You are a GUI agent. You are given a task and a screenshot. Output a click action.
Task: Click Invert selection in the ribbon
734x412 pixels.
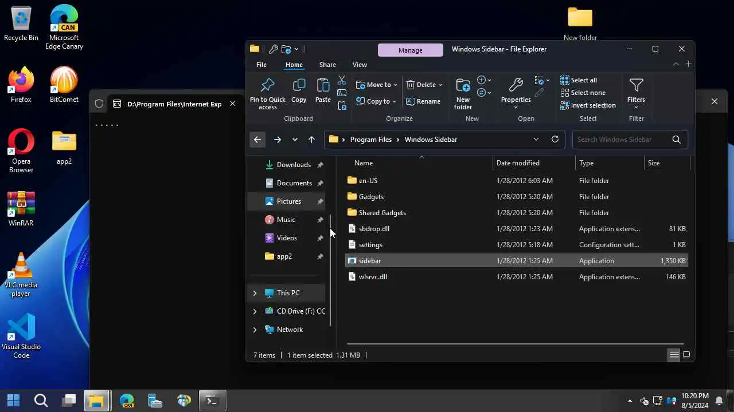tap(588, 105)
